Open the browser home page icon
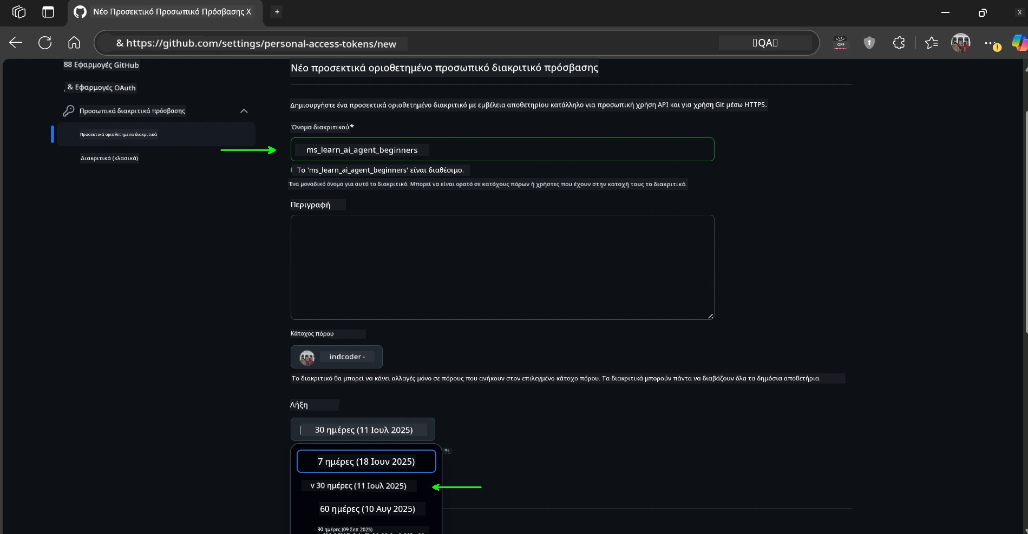This screenshot has height=534, width=1028. click(x=74, y=43)
